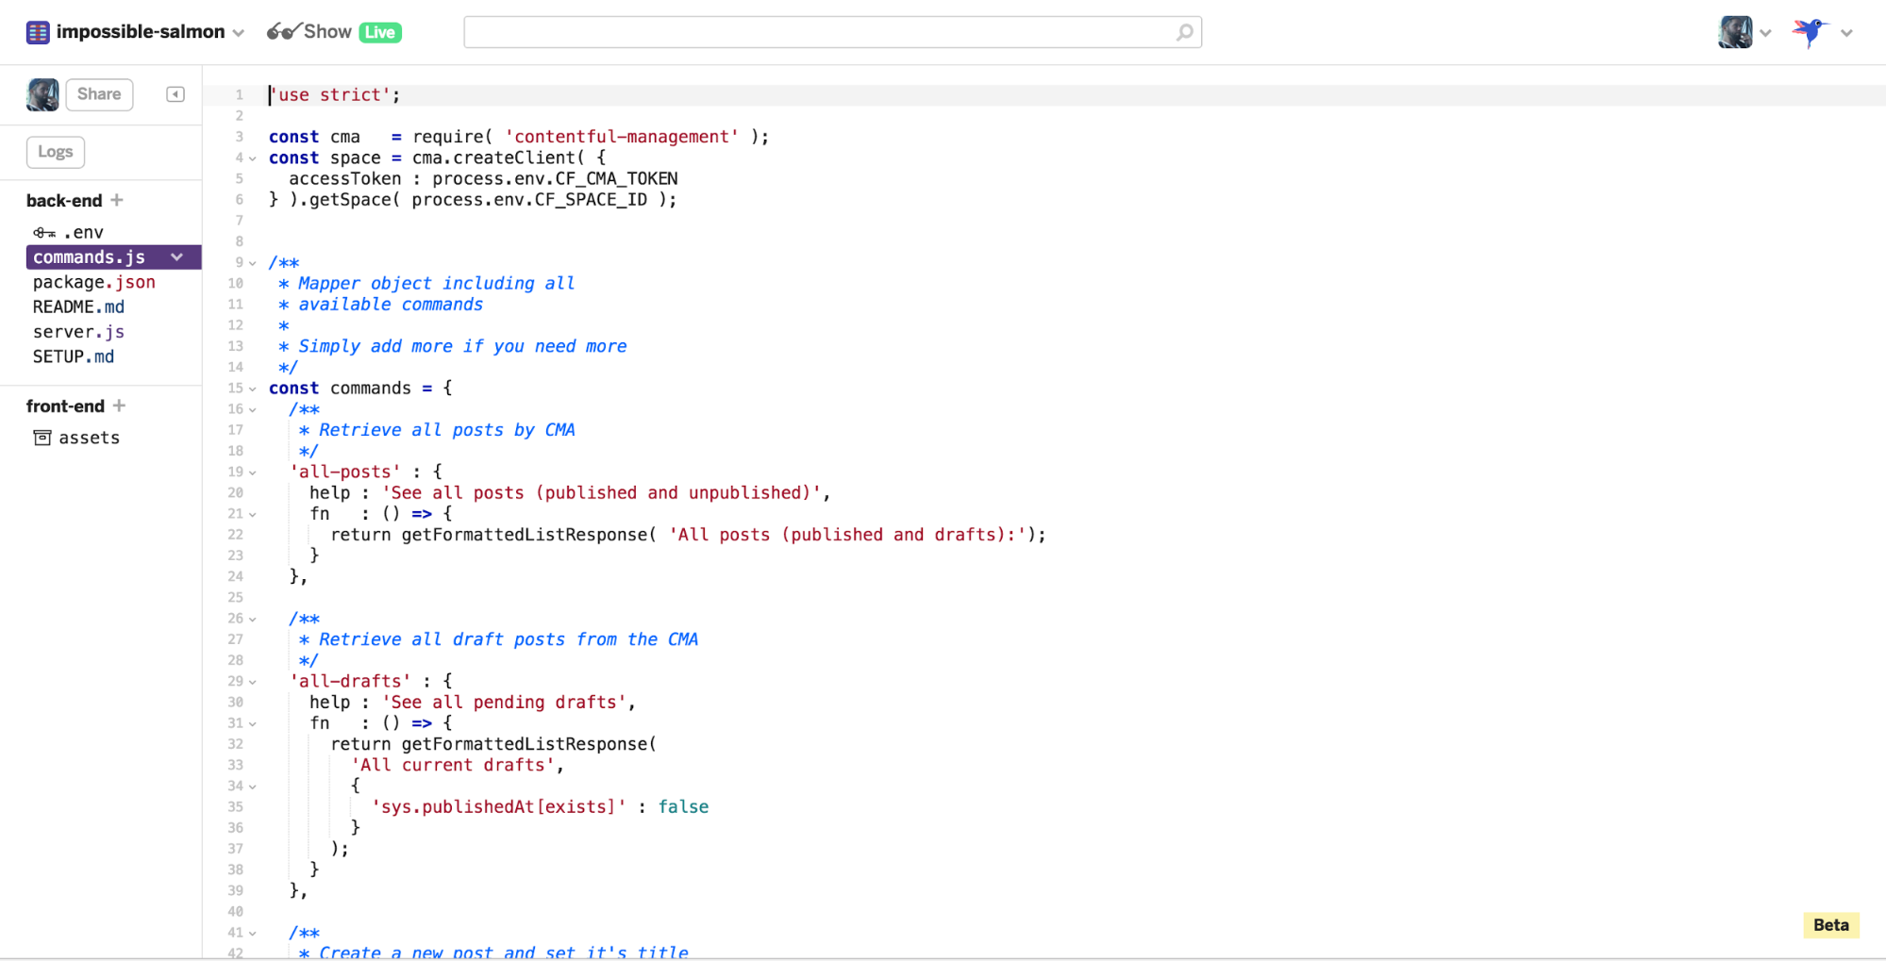Open package.json in the editor
1886x961 pixels.
[94, 282]
